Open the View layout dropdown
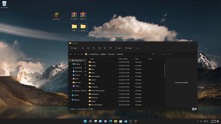This screenshot has width=221, height=124. click(129, 48)
